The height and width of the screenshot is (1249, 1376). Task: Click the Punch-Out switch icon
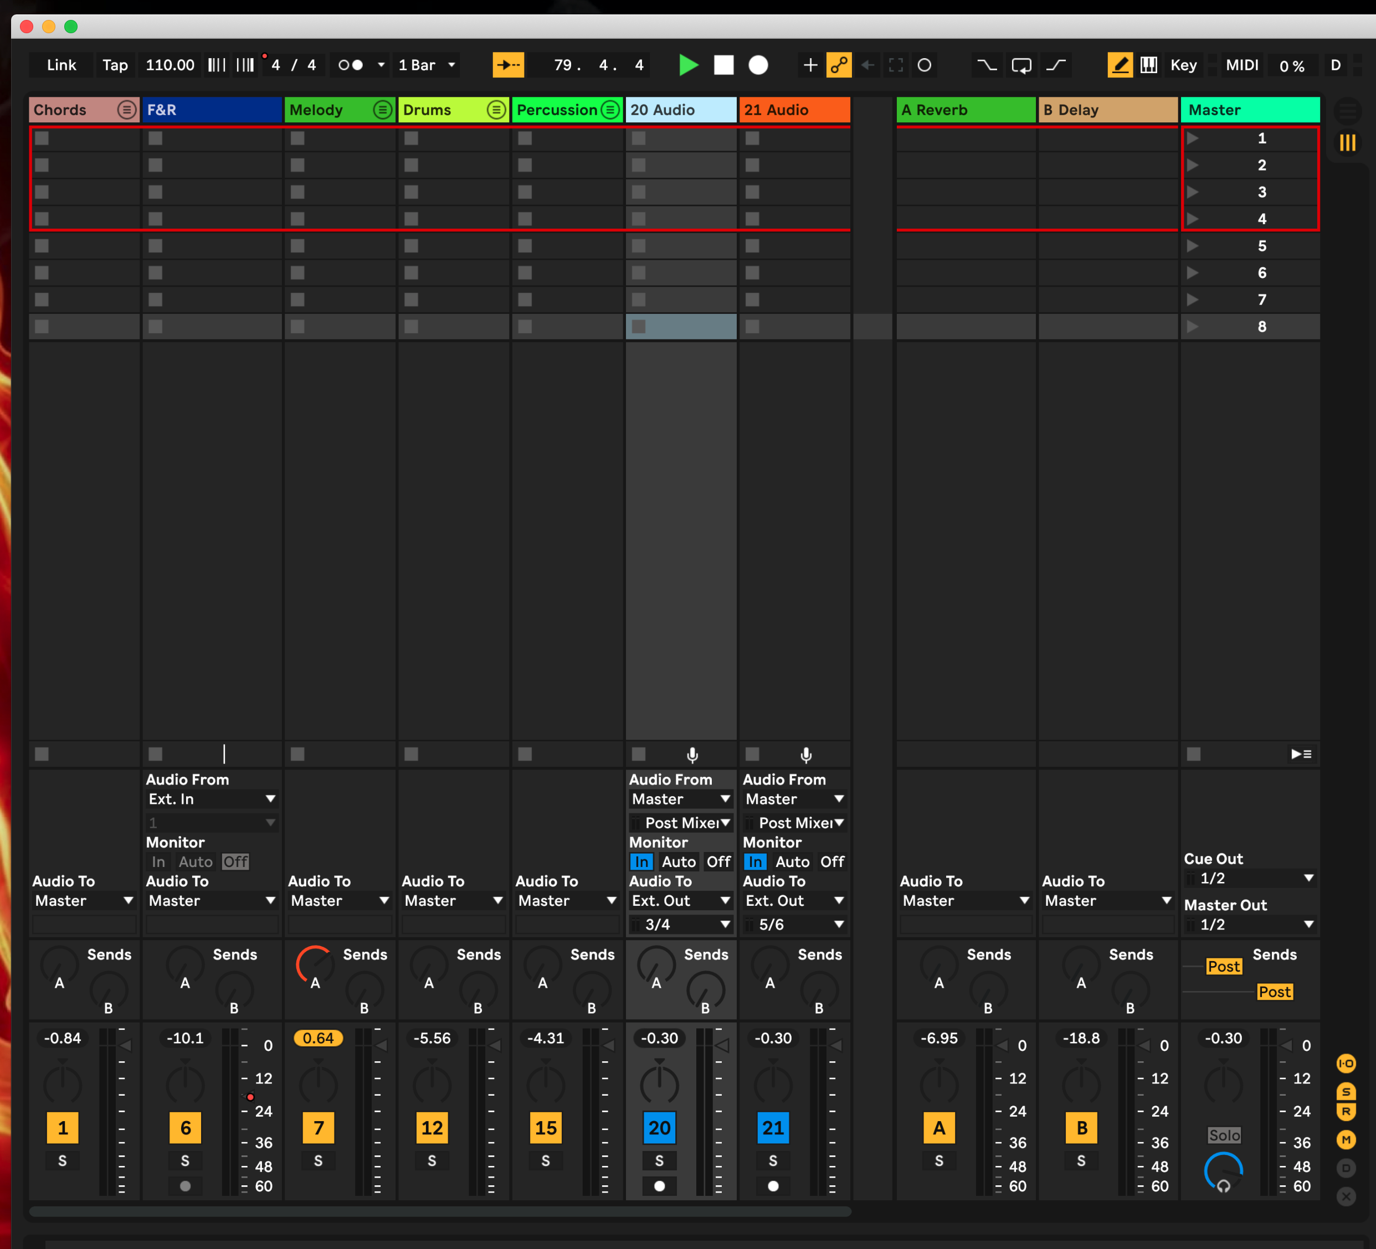click(1056, 65)
